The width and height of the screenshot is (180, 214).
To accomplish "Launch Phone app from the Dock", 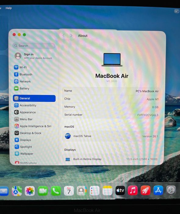I will tap(56, 191).
